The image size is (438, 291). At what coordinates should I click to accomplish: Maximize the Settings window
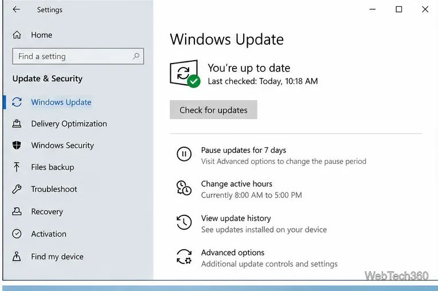399,10
